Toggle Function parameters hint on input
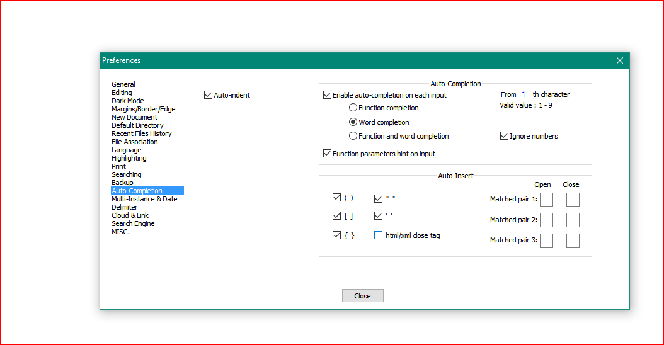 point(328,153)
